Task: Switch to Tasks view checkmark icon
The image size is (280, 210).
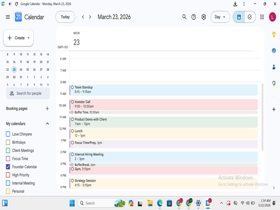Action: (x=250, y=17)
